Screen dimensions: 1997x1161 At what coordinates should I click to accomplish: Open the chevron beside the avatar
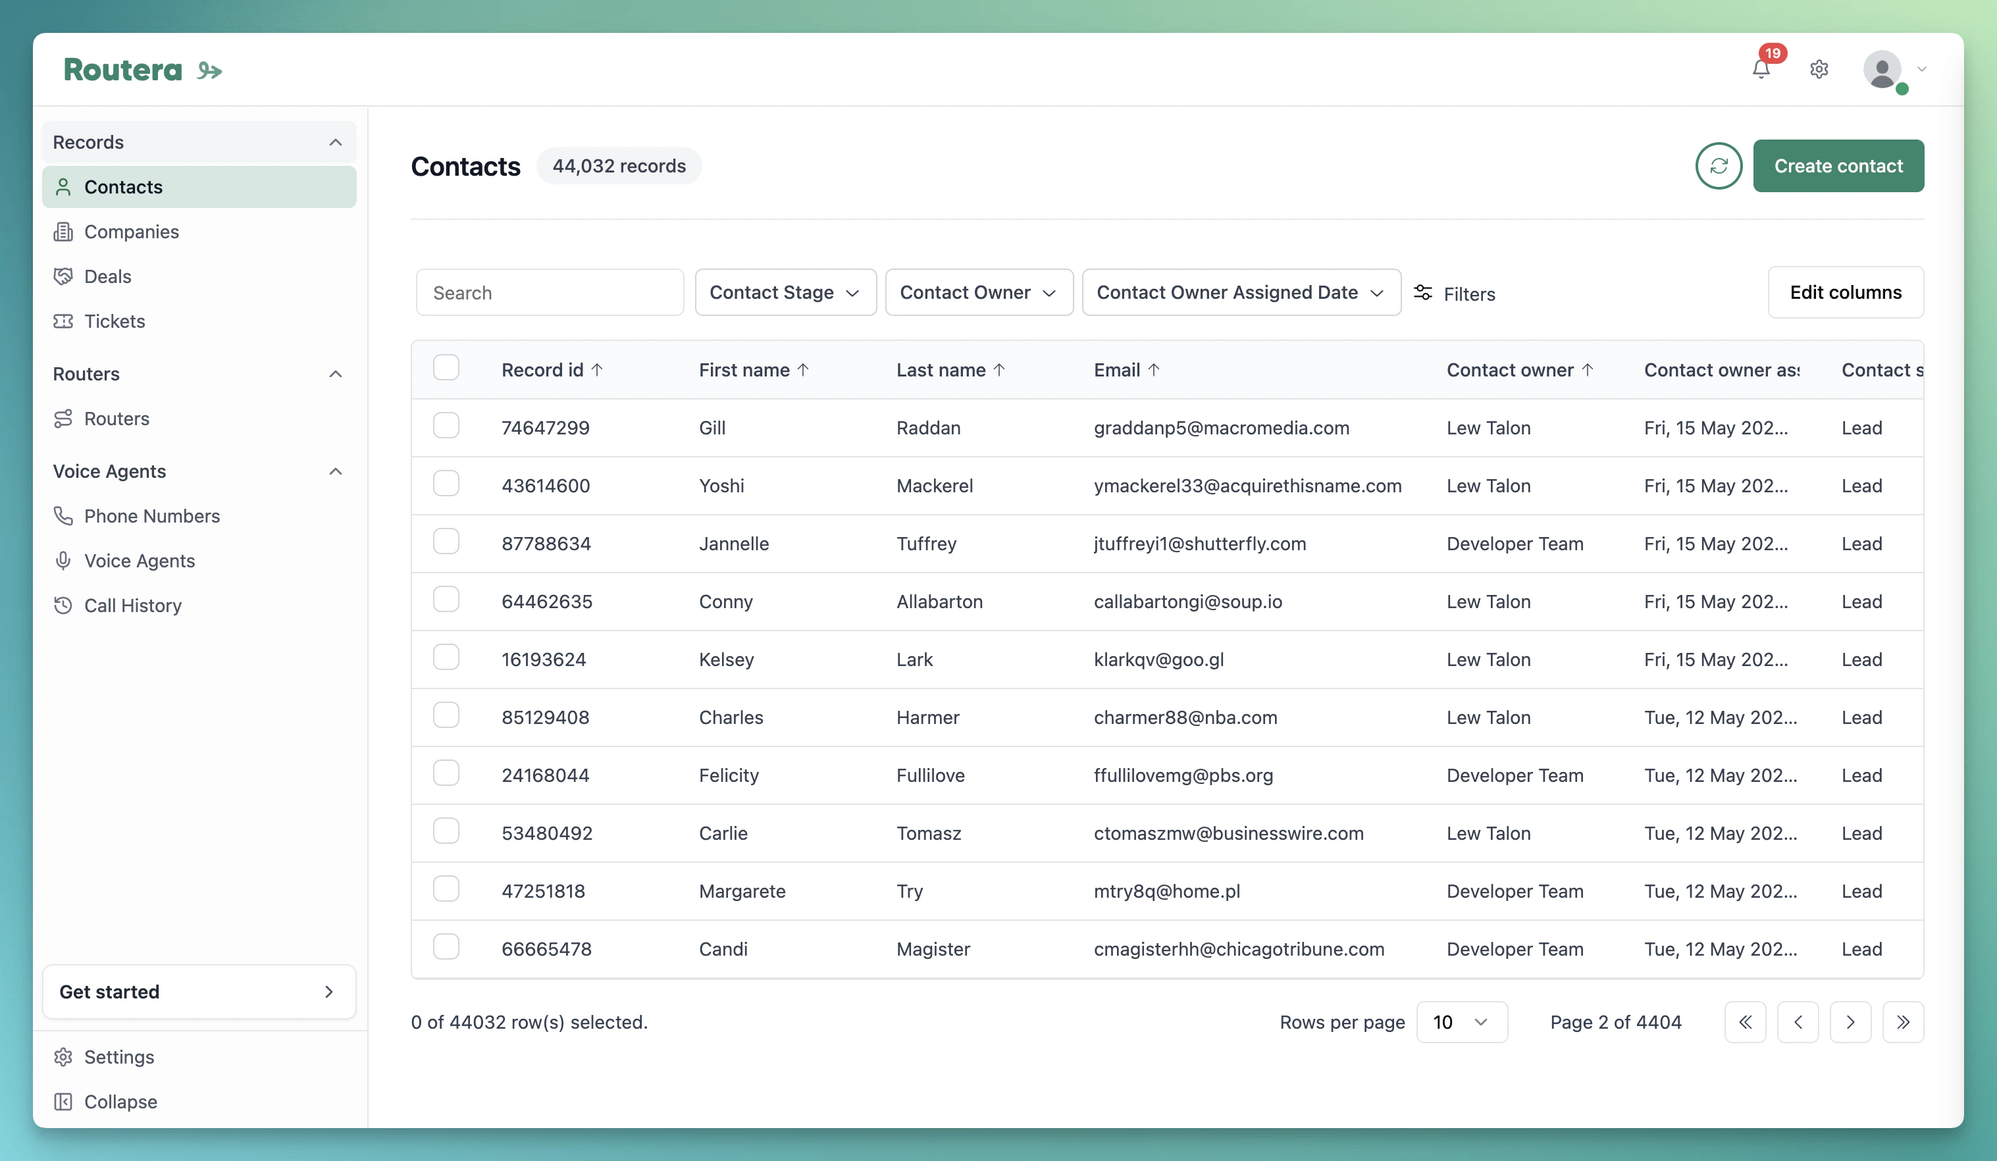pyautogui.click(x=1921, y=69)
